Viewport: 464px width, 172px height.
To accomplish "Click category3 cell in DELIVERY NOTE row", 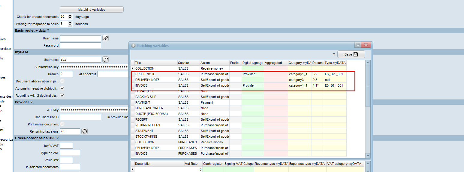I will [300, 80].
